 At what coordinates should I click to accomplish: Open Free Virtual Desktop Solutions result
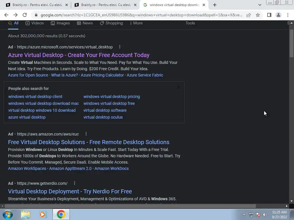click(89, 142)
